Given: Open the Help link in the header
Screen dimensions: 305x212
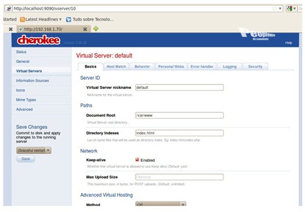Looking at the screenshot, I should pyautogui.click(x=289, y=43).
